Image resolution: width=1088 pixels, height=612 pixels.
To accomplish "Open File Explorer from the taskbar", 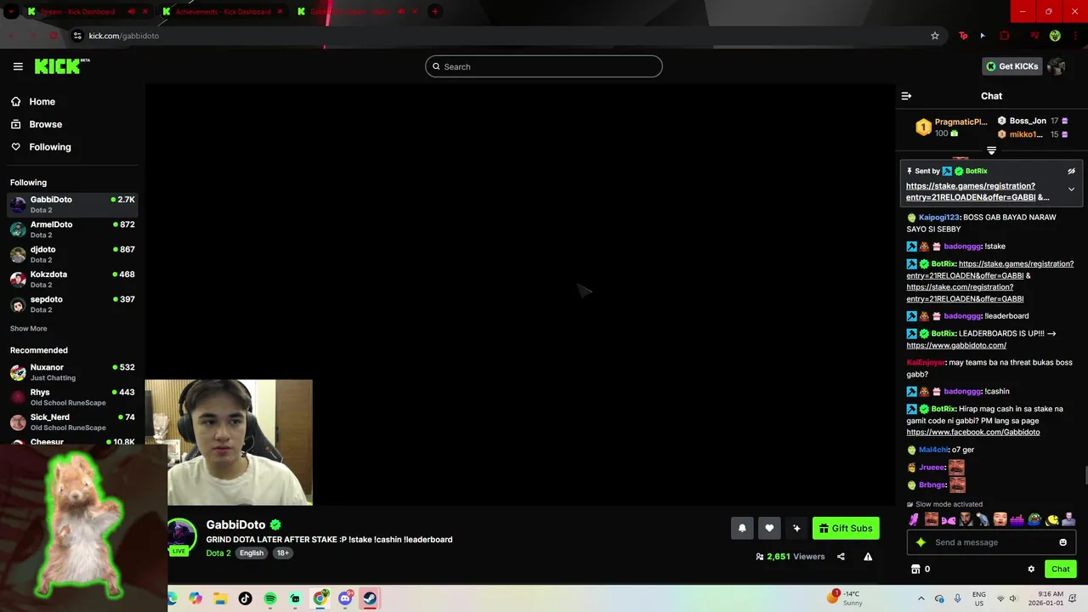I will point(220,598).
